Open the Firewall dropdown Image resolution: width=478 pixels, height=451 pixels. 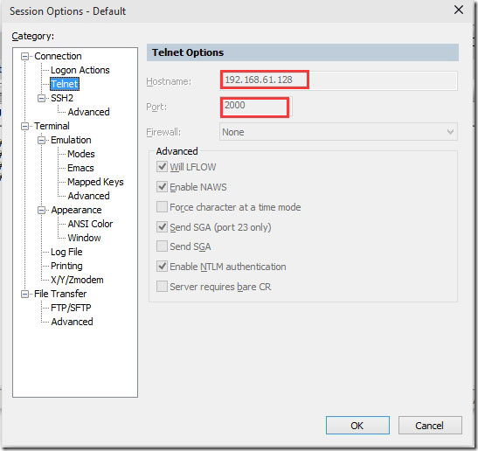click(x=338, y=132)
